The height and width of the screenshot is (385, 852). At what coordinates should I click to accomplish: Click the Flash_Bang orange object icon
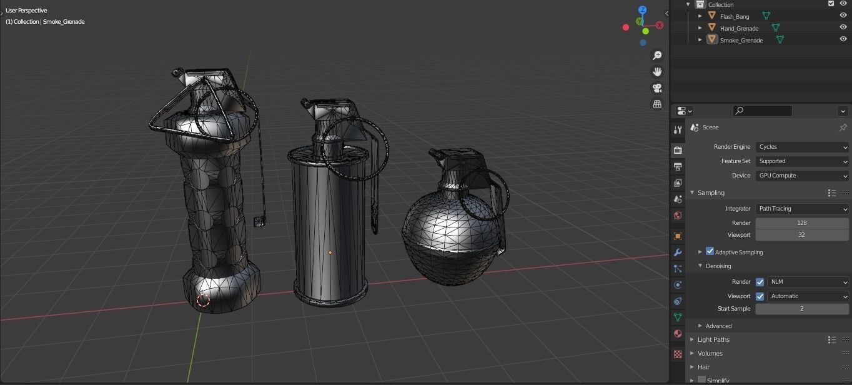click(x=711, y=16)
